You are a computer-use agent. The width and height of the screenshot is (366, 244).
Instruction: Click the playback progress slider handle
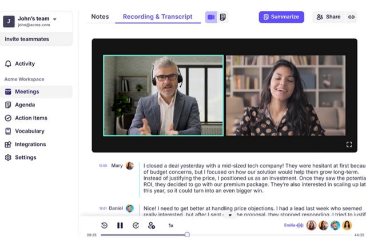coord(187,235)
